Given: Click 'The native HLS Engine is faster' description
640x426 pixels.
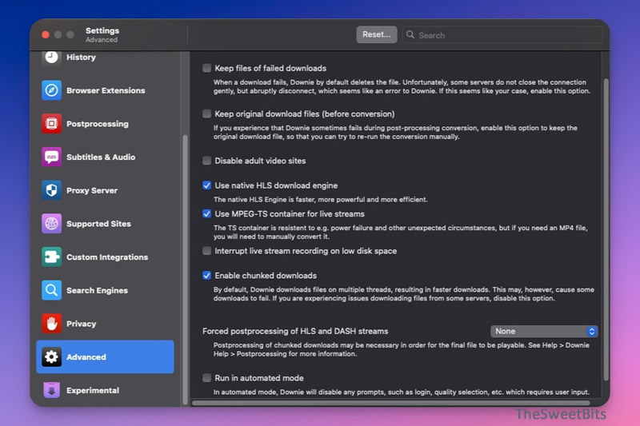Looking at the screenshot, I should pos(321,200).
